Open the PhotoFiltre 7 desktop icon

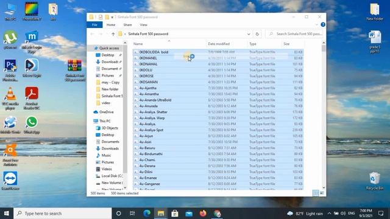click(32, 11)
